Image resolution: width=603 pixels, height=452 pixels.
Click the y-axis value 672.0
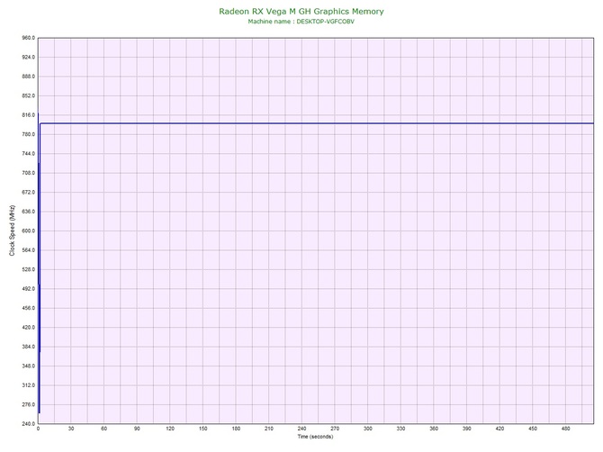(29, 192)
